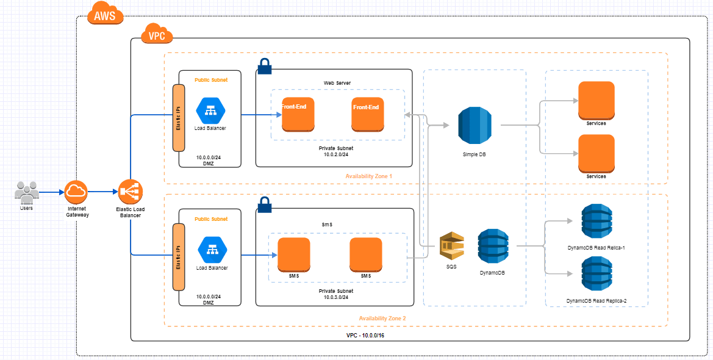Click the 'DynamoDB Read Replica-2' text label
Image resolution: width=713 pixels, height=360 pixels.
click(597, 301)
